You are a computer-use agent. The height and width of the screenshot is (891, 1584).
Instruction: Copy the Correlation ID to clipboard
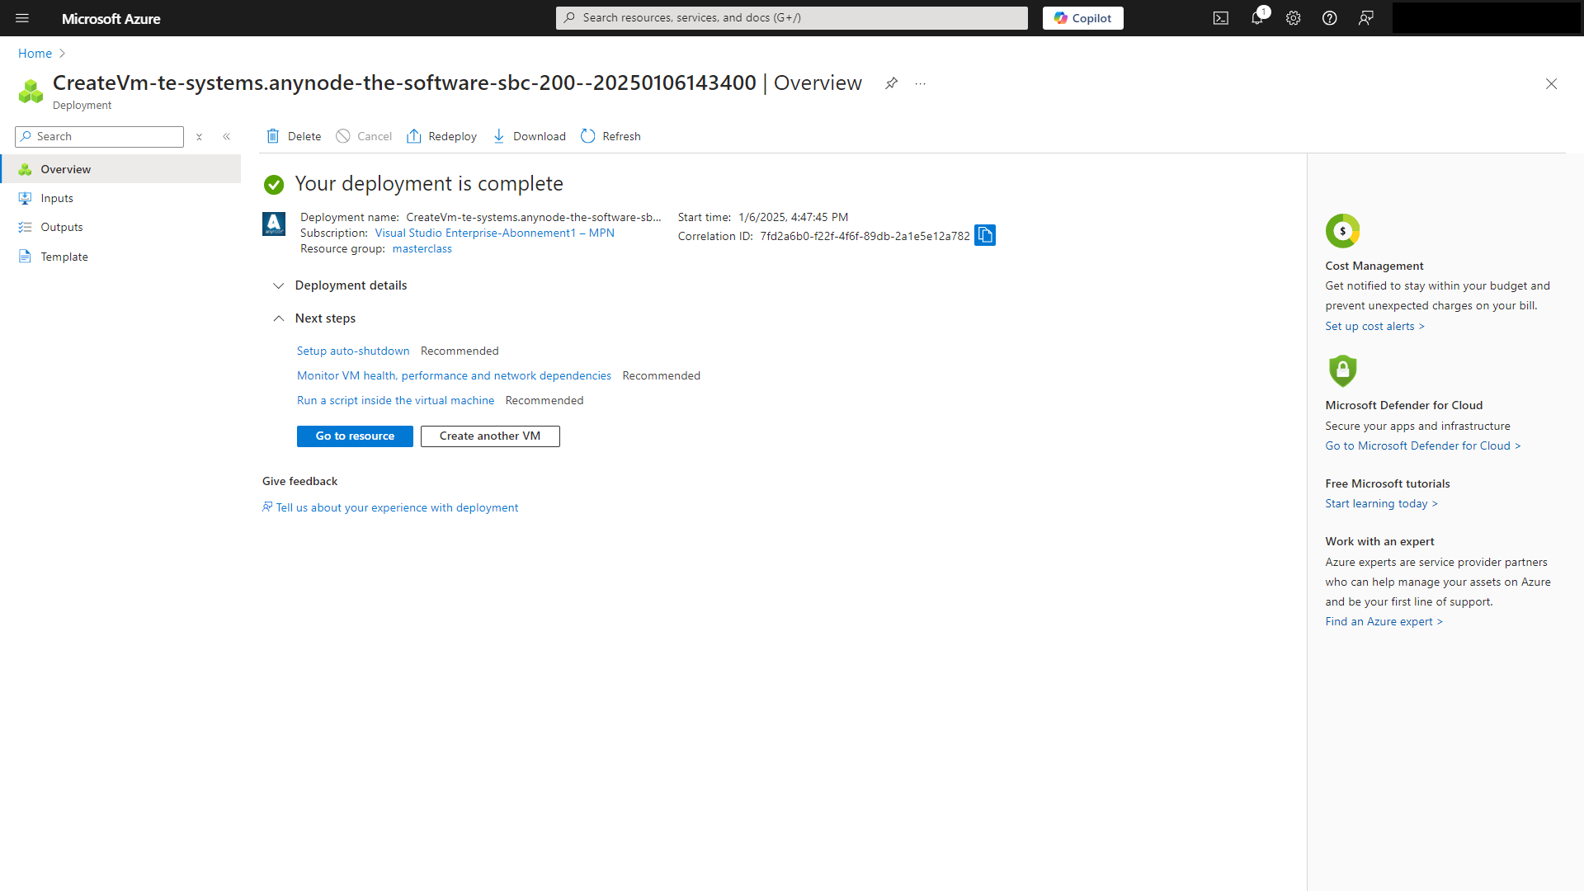coord(985,235)
